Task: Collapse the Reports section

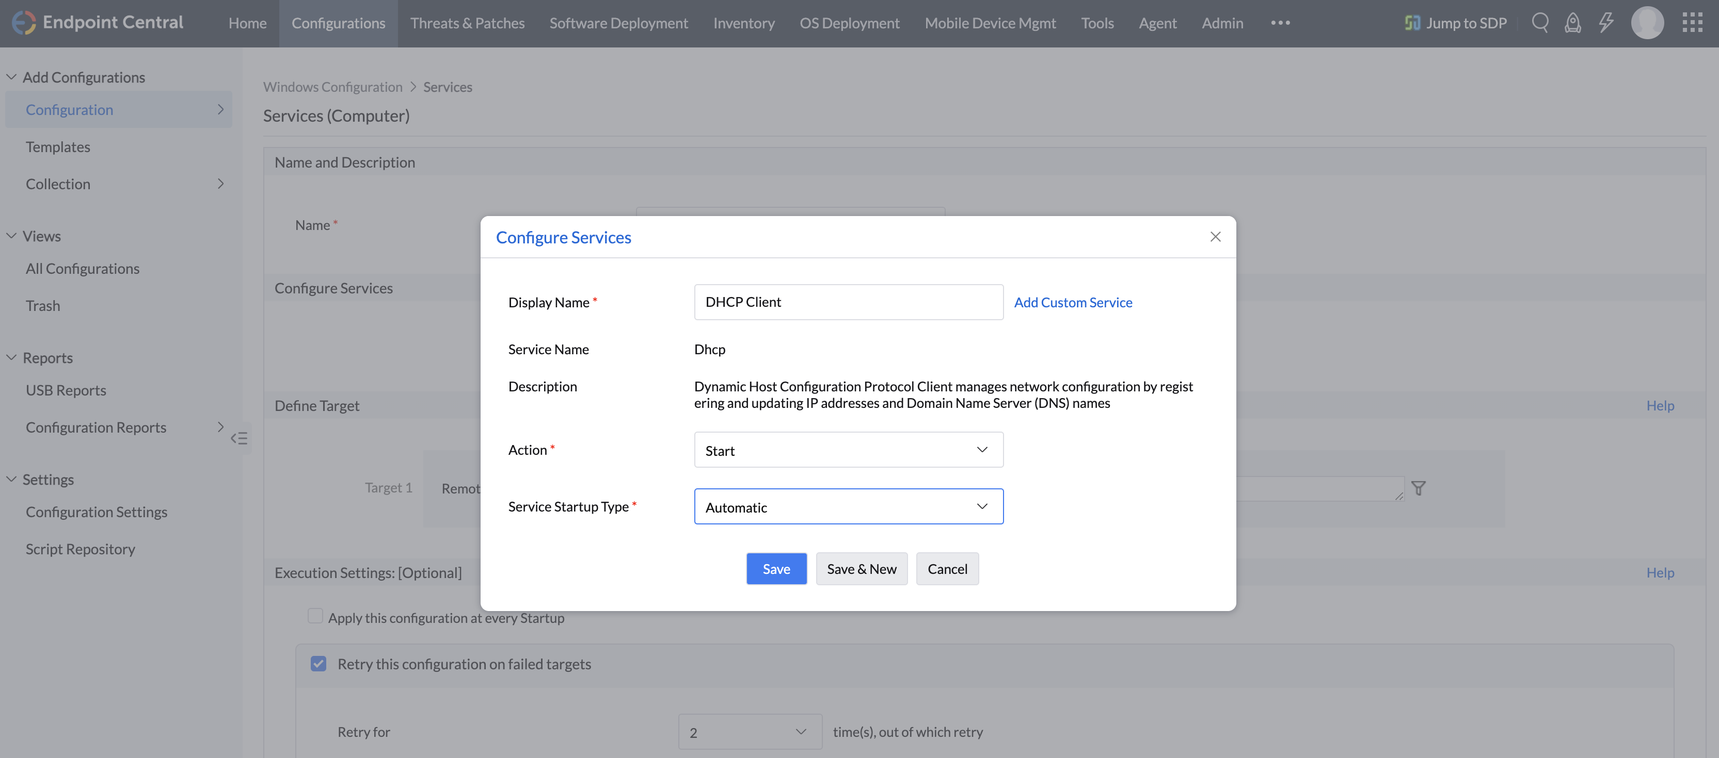Action: point(11,357)
